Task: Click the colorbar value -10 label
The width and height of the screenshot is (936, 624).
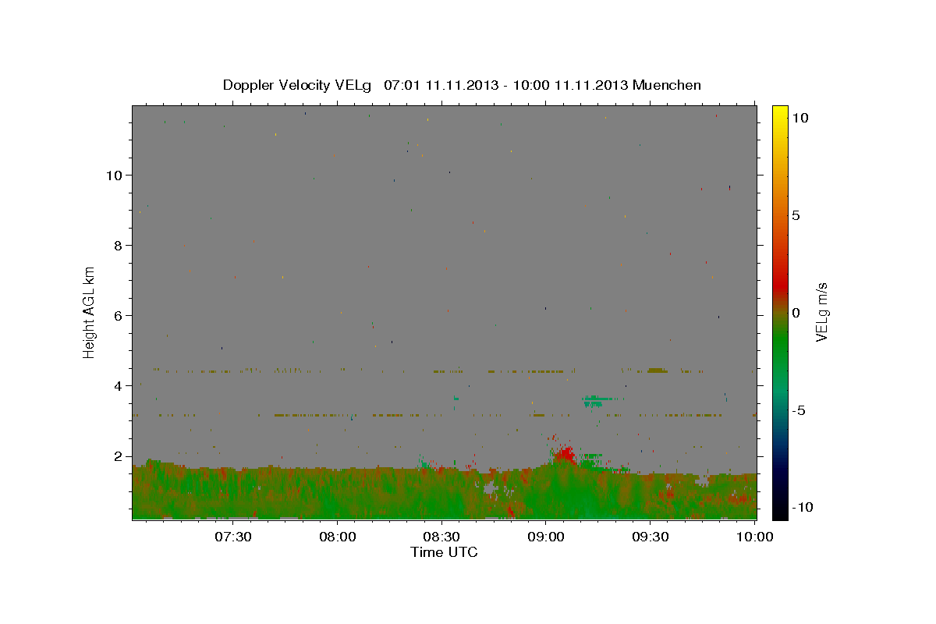Action: point(803,508)
